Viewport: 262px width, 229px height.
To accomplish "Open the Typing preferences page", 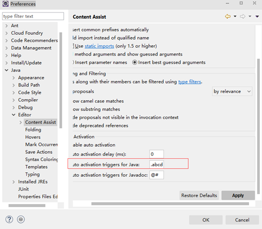I will (32, 174).
